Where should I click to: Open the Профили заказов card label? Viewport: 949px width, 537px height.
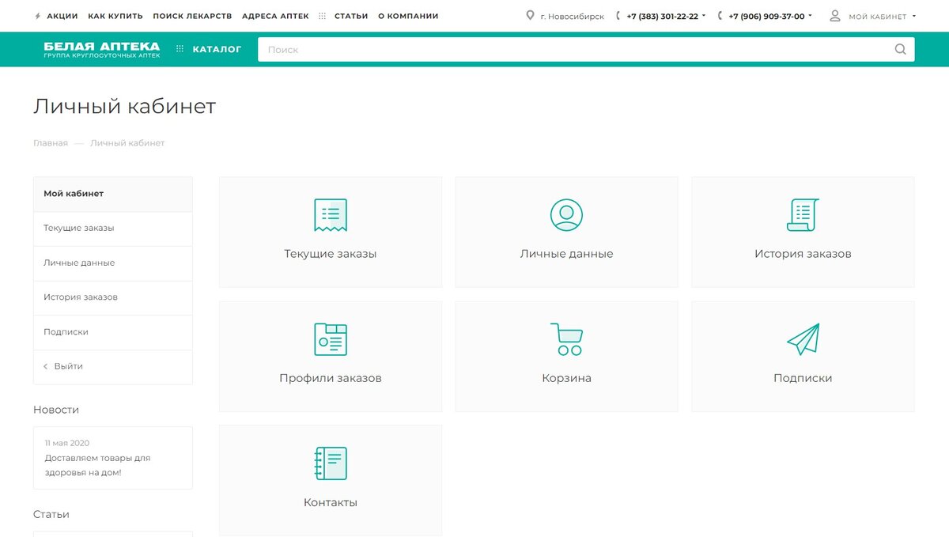(x=330, y=378)
